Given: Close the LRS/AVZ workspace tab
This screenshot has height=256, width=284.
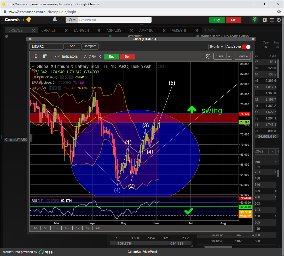Looking at the screenshot, I should 33,30.
